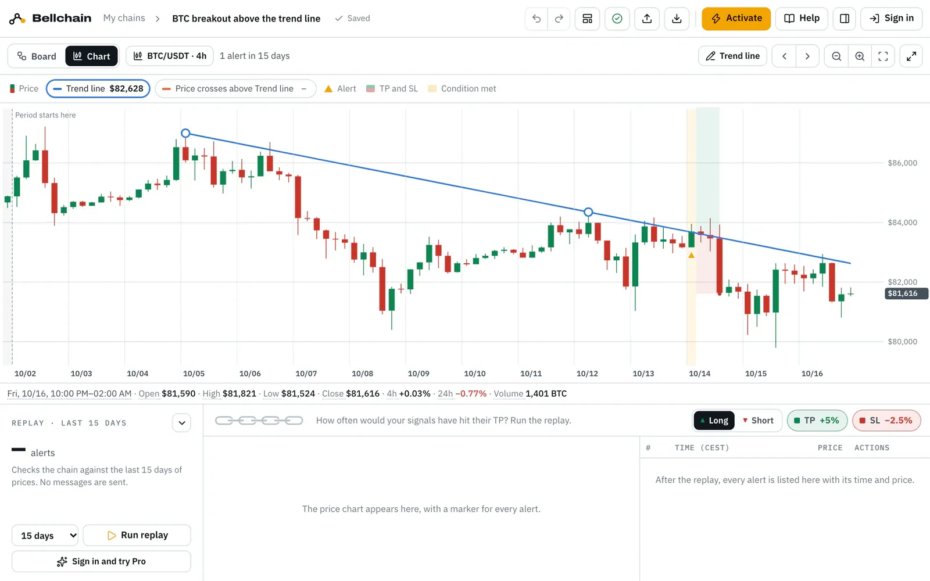Click the undo arrow icon

coord(536,19)
